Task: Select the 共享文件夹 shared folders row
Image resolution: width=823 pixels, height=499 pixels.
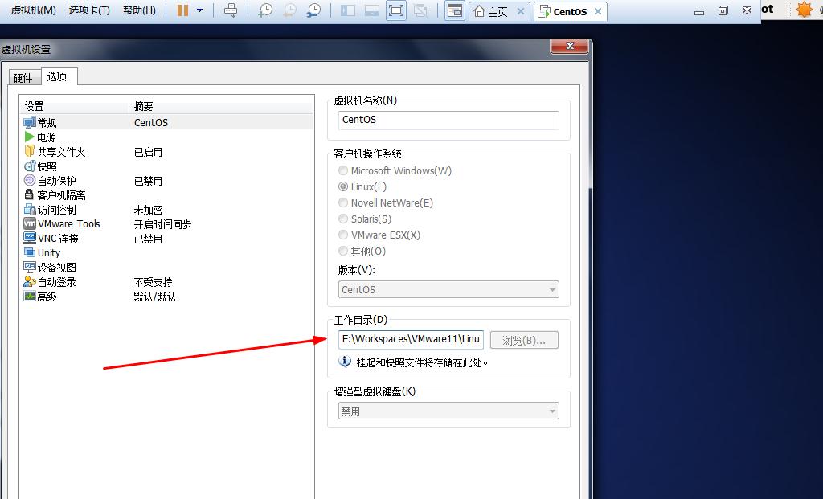Action: coord(167,152)
